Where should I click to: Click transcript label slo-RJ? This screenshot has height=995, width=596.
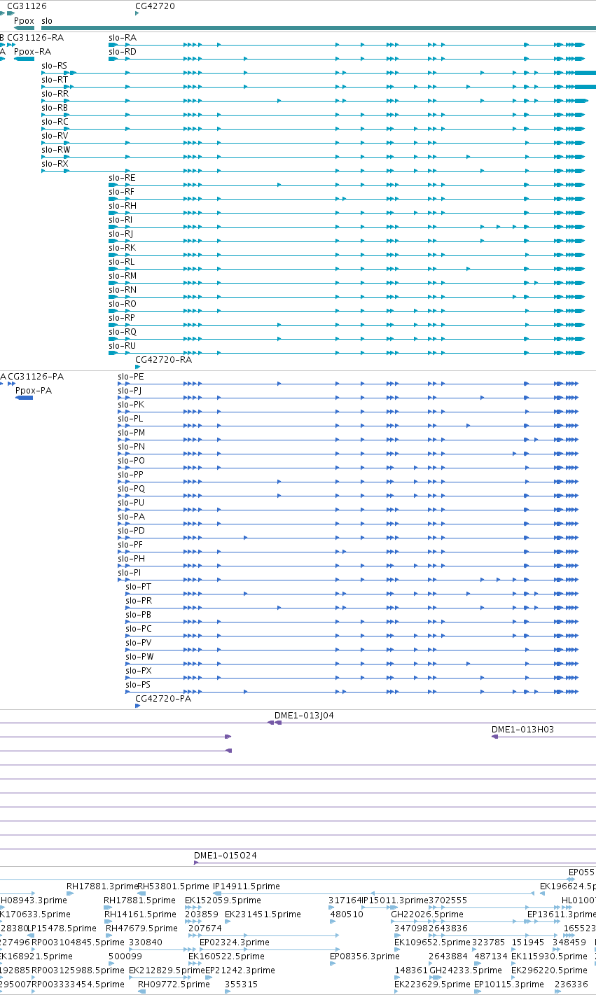pyautogui.click(x=121, y=234)
